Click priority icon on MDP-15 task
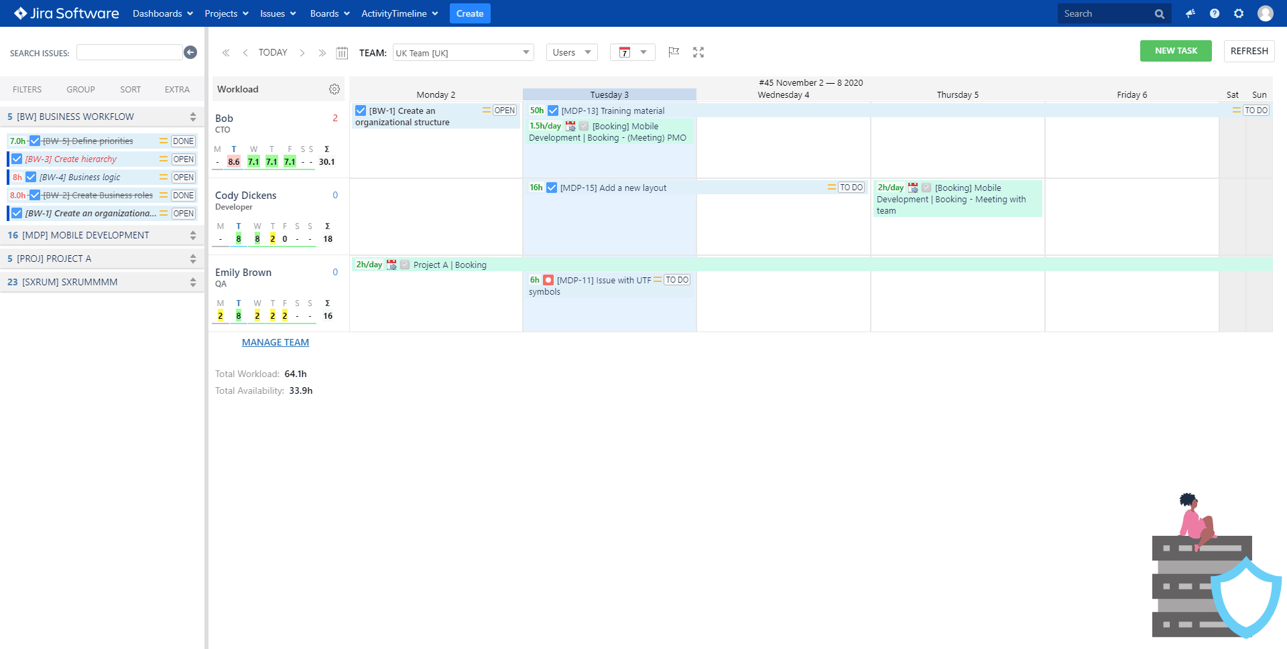The width and height of the screenshot is (1287, 649). [x=832, y=188]
